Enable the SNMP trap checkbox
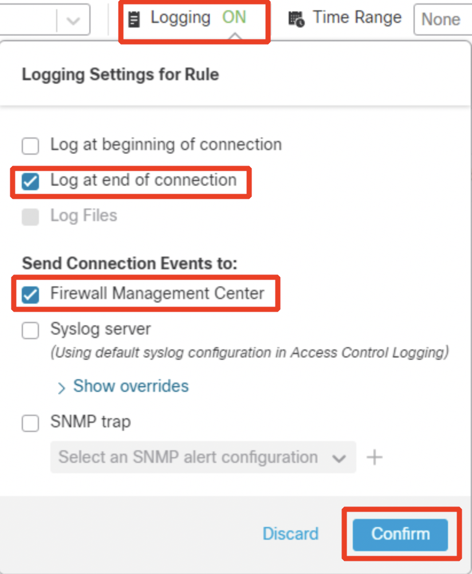 30,423
